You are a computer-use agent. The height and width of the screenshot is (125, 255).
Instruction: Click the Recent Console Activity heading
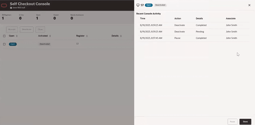click(148, 14)
